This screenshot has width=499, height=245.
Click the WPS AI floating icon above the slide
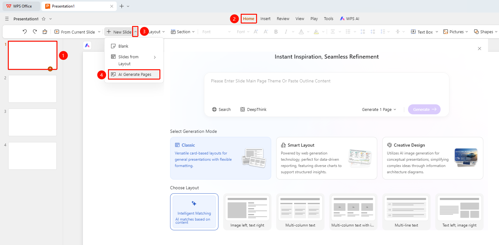[87, 45]
